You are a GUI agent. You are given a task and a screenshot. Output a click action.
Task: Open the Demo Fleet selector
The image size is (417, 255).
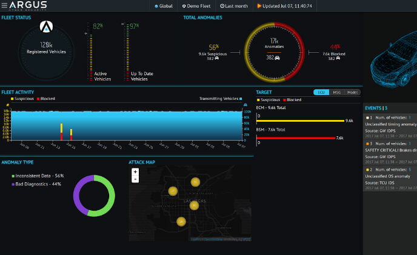[196, 6]
